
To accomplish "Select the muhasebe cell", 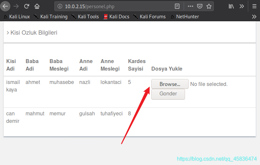I will pyautogui.click(x=62, y=82).
